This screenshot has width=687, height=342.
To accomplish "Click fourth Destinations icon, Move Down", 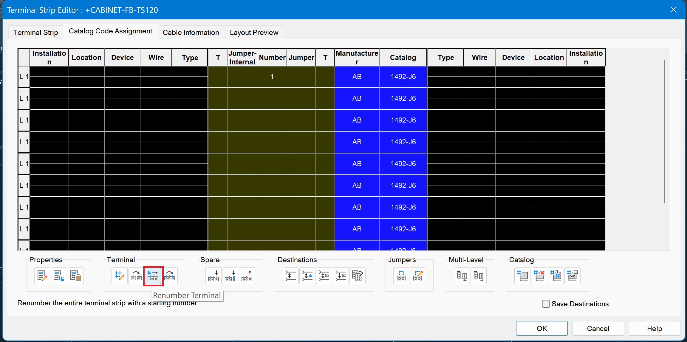I will pos(341,276).
